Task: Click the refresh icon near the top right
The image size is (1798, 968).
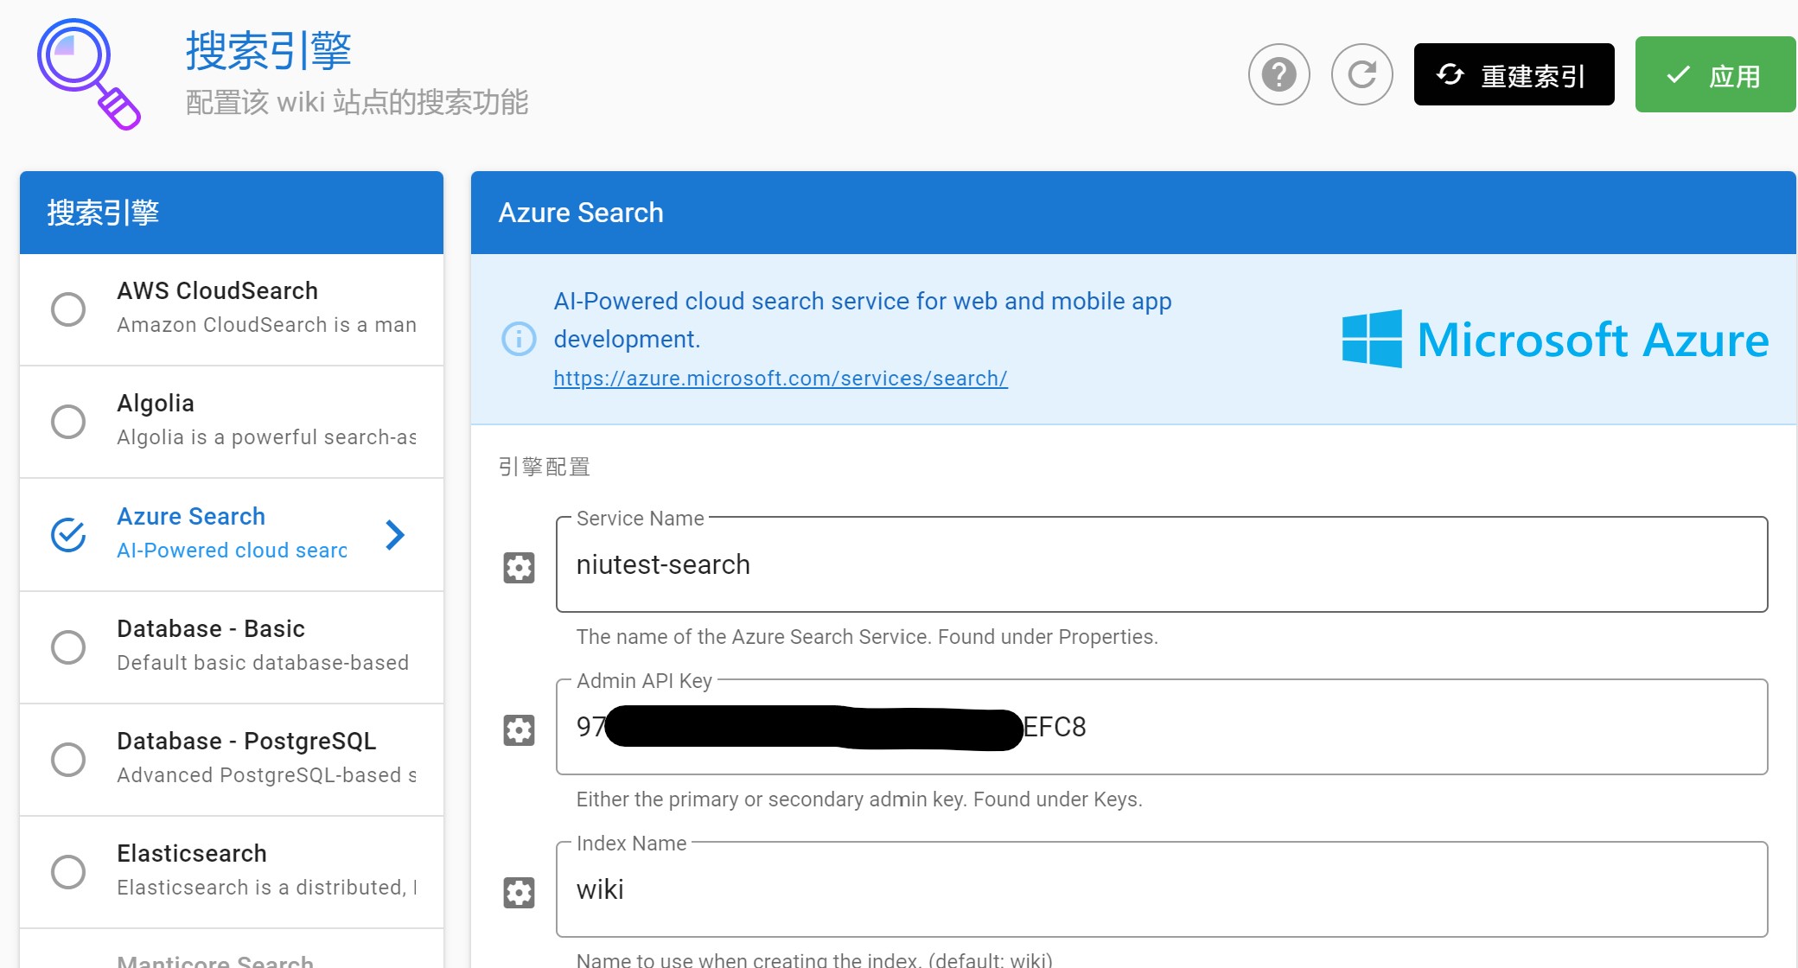Action: tap(1361, 74)
